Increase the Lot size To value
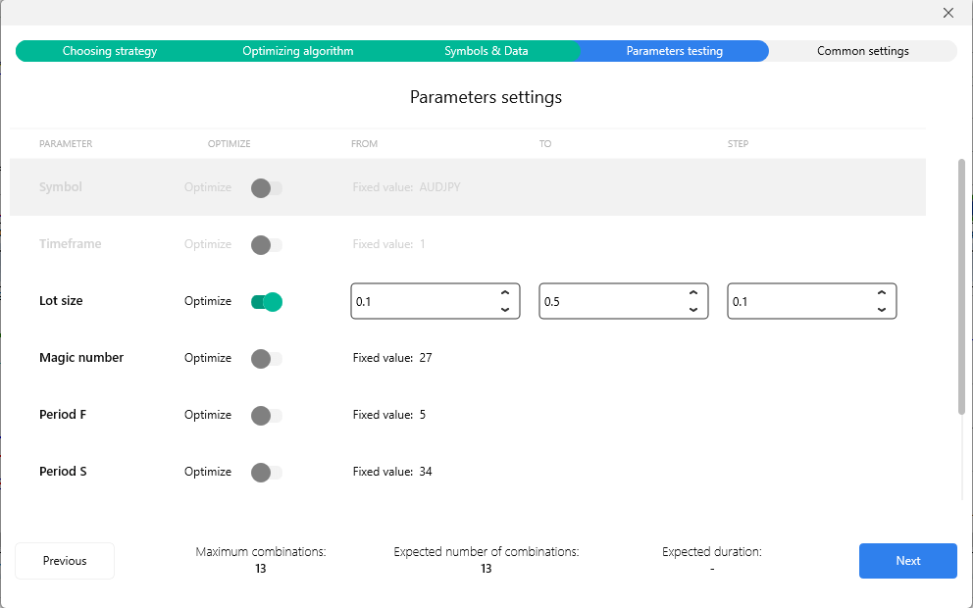The width and height of the screenshot is (973, 608). pos(692,293)
